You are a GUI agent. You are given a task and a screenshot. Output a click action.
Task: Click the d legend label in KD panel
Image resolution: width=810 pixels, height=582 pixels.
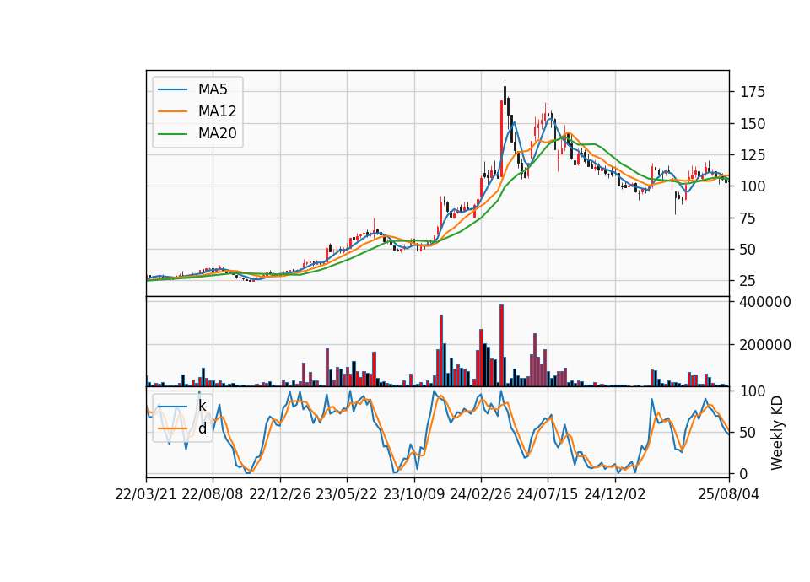point(202,428)
